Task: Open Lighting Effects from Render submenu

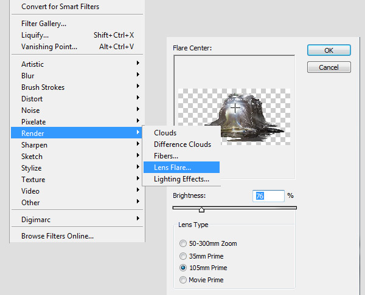Action: click(181, 179)
